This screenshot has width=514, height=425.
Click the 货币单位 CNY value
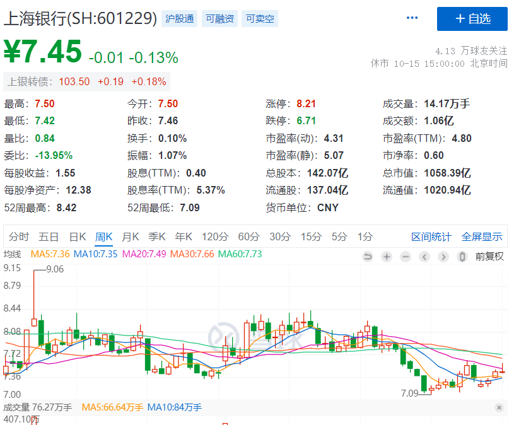coord(327,207)
